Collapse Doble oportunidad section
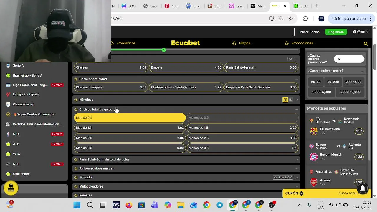This screenshot has height=212, width=377. click(x=297, y=79)
